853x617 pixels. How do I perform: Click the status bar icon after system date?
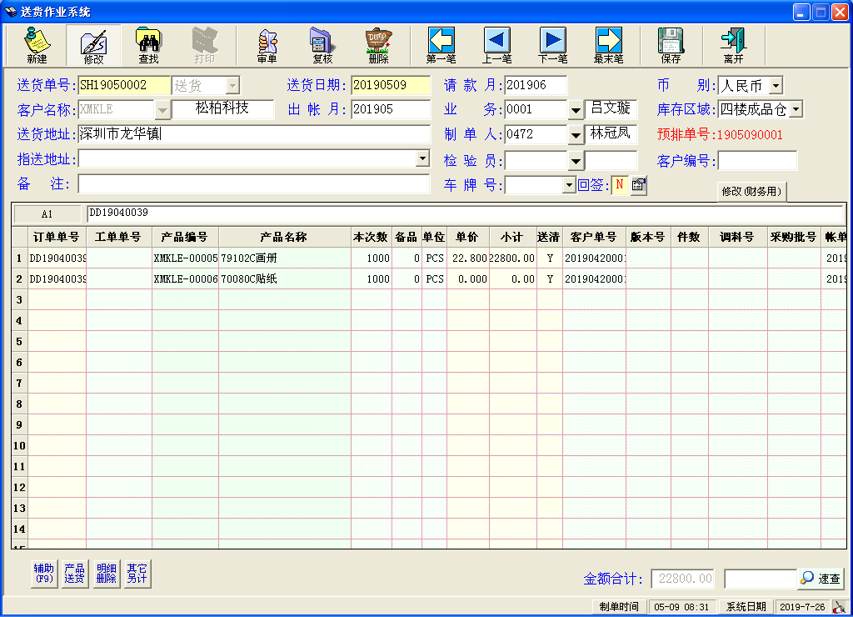[x=840, y=607]
